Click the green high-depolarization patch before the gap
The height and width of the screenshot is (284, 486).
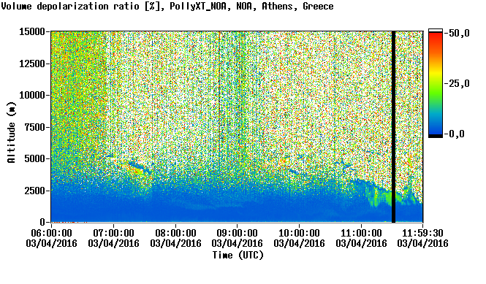click(381, 198)
